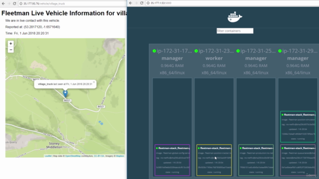The width and height of the screenshot is (319, 179).
Task: Open the CC-BY-SA license link
Action: coord(99,156)
